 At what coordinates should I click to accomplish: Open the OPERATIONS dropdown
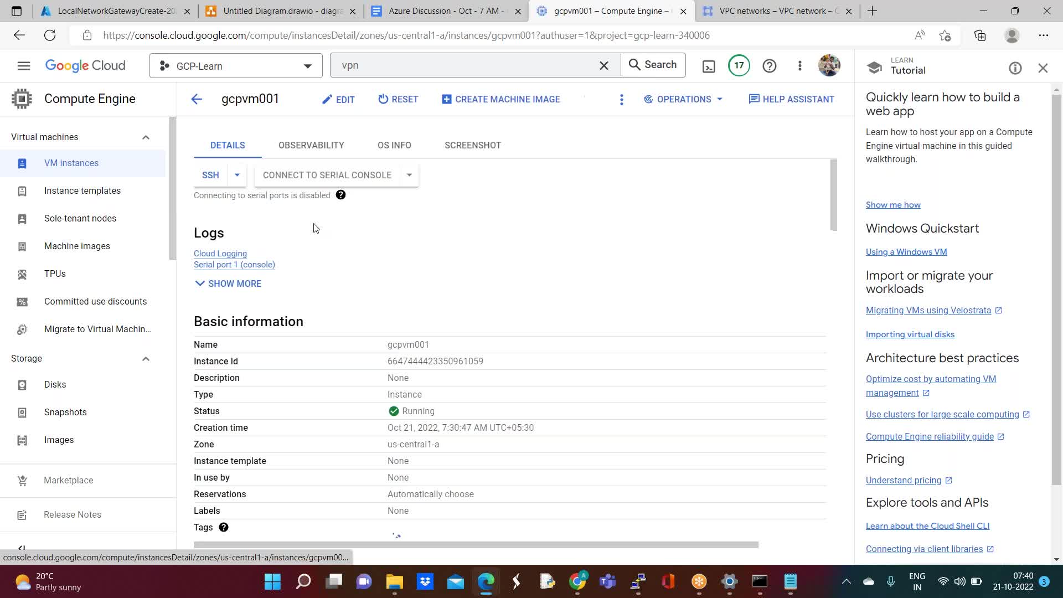tap(683, 99)
